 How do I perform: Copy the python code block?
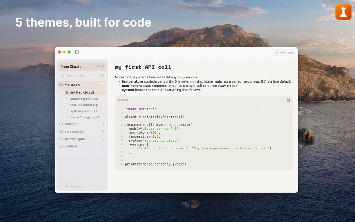[x=288, y=100]
